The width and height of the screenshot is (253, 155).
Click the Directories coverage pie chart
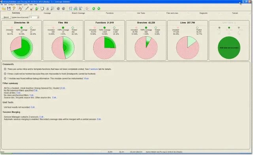tap(21, 48)
